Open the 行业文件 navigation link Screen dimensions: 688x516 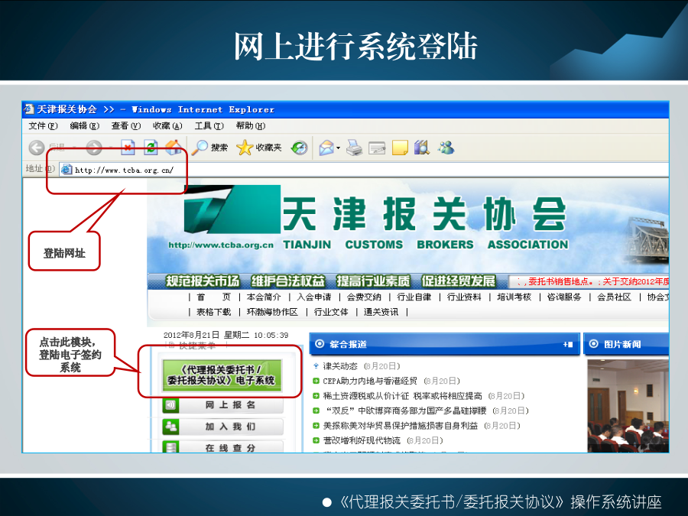point(331,312)
